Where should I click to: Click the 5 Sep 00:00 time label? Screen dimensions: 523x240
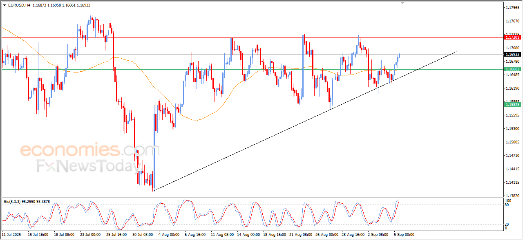404,235
